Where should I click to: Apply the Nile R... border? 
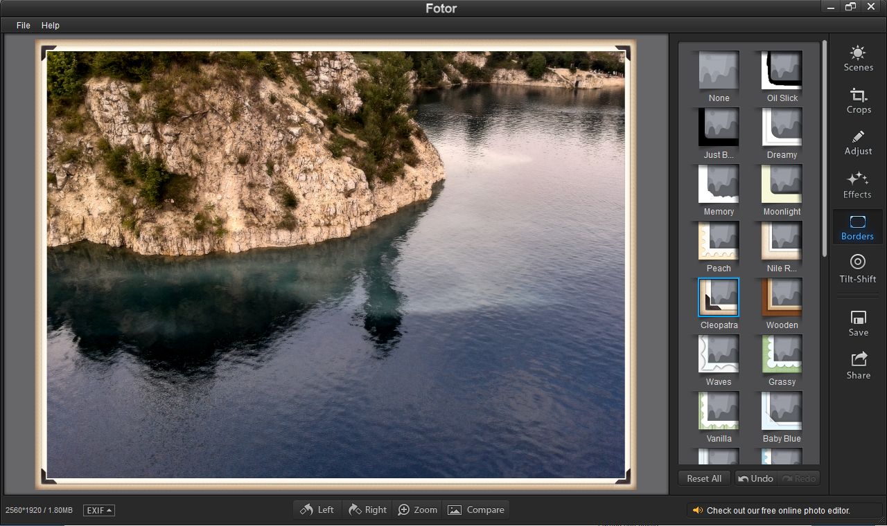tap(782, 241)
